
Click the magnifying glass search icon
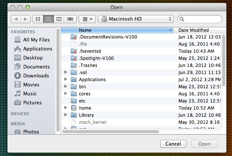click(182, 19)
